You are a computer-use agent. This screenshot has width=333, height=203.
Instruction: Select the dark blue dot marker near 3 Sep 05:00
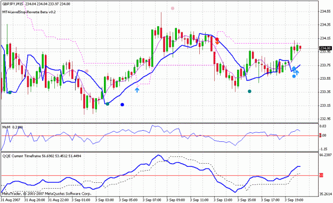[x=122, y=105]
